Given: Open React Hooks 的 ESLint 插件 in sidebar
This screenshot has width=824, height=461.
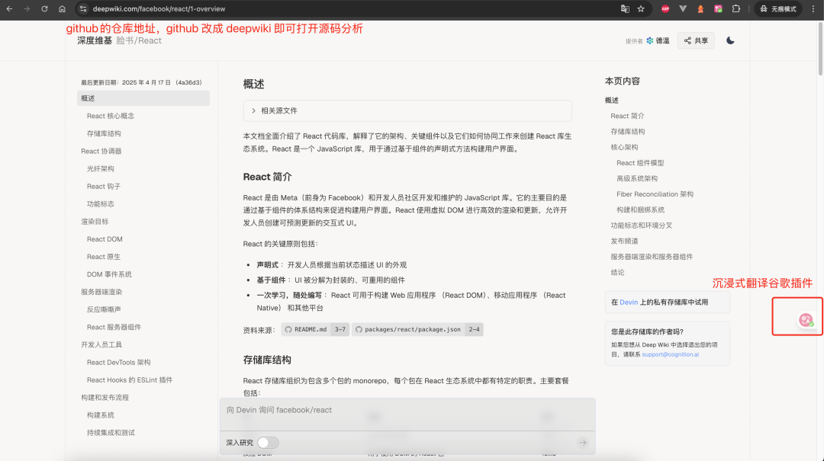Looking at the screenshot, I should pyautogui.click(x=130, y=379).
